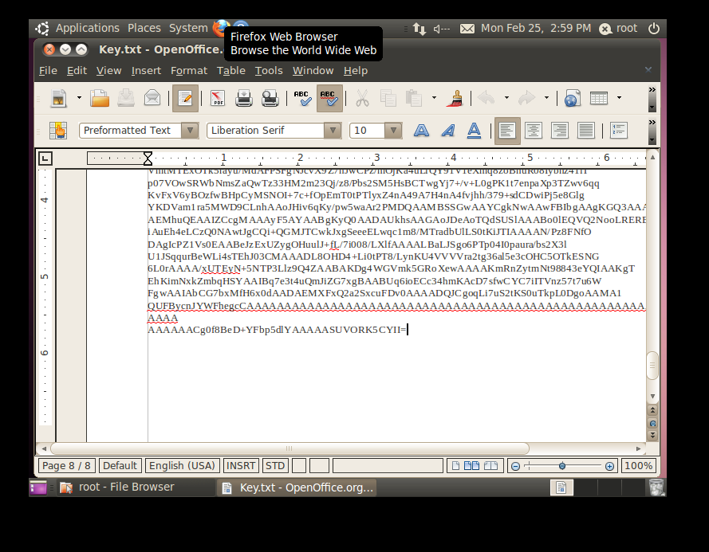
Task: Click the Paste clipboard icon
Action: tap(414, 98)
